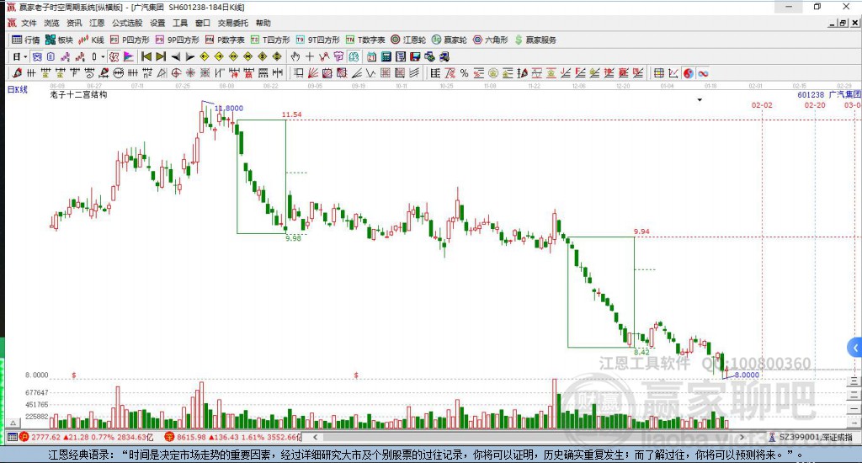The height and width of the screenshot is (463, 862).
Task: Open the 9P四方形 tool
Action: (x=178, y=40)
